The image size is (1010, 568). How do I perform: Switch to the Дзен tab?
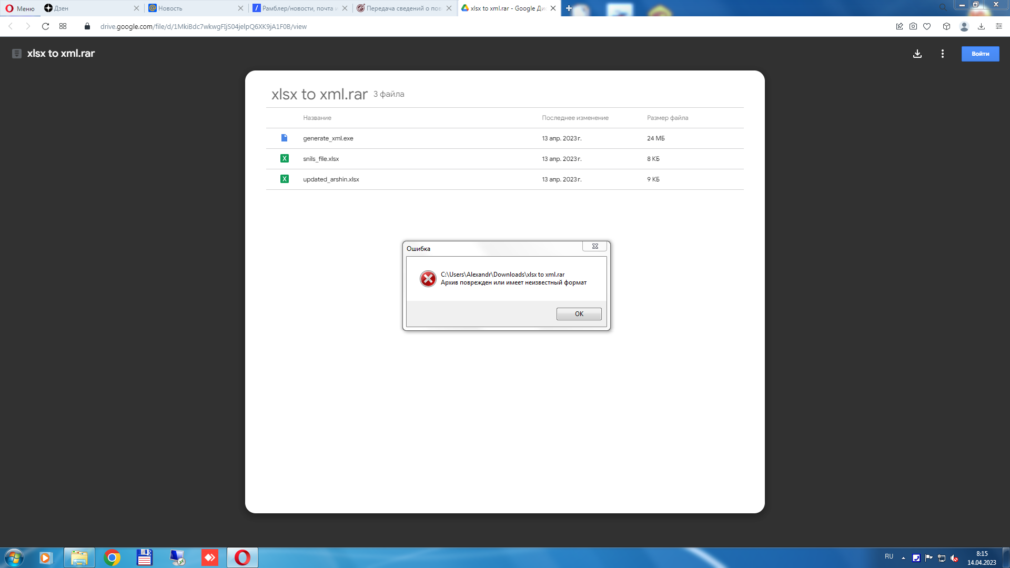[x=89, y=8]
